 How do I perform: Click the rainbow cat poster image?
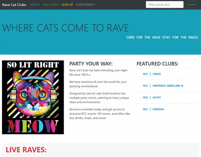pyautogui.click(x=33, y=97)
